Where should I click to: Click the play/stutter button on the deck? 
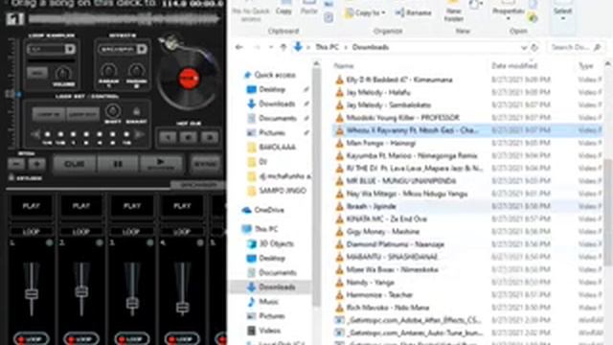click(x=161, y=164)
